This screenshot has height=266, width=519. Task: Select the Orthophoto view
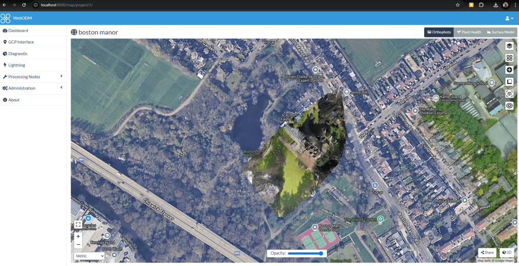(439, 32)
